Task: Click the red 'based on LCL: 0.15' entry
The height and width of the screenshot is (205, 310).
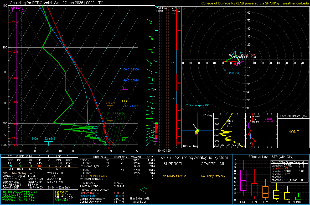Action: [288, 168]
